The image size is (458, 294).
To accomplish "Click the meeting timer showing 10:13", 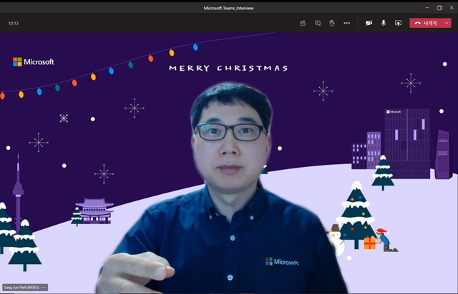I will (x=14, y=23).
